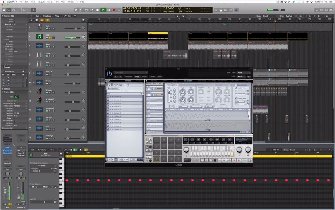Open the Track menu in the menu bar

33,2
